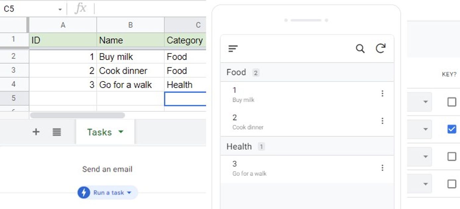Check the last KEY checkbox

[452, 184]
